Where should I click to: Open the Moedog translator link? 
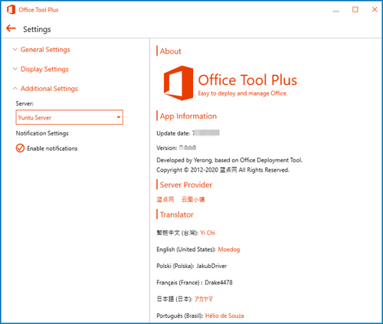pos(229,249)
